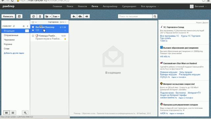Open move to folder dropdown
The height and width of the screenshot is (119, 211).
click(x=48, y=16)
